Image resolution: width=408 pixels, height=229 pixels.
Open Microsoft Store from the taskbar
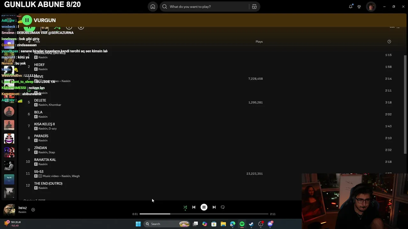click(214, 224)
